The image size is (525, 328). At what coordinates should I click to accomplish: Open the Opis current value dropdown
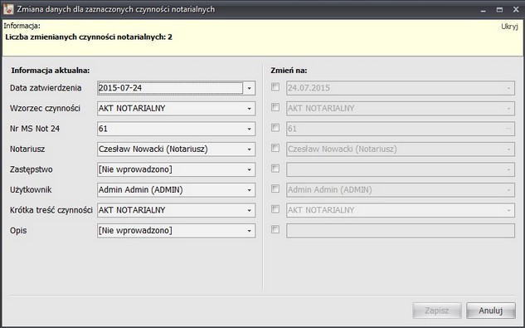coord(249,231)
